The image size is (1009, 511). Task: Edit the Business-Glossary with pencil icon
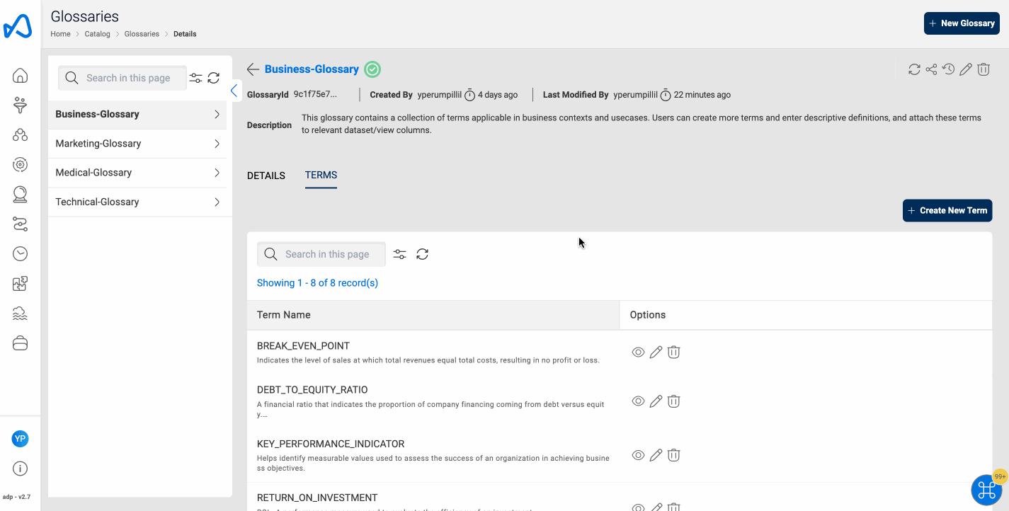pos(966,69)
